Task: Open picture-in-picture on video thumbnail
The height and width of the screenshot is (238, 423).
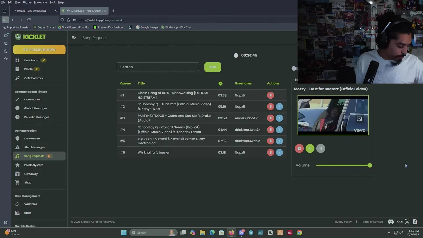Action: (360, 119)
